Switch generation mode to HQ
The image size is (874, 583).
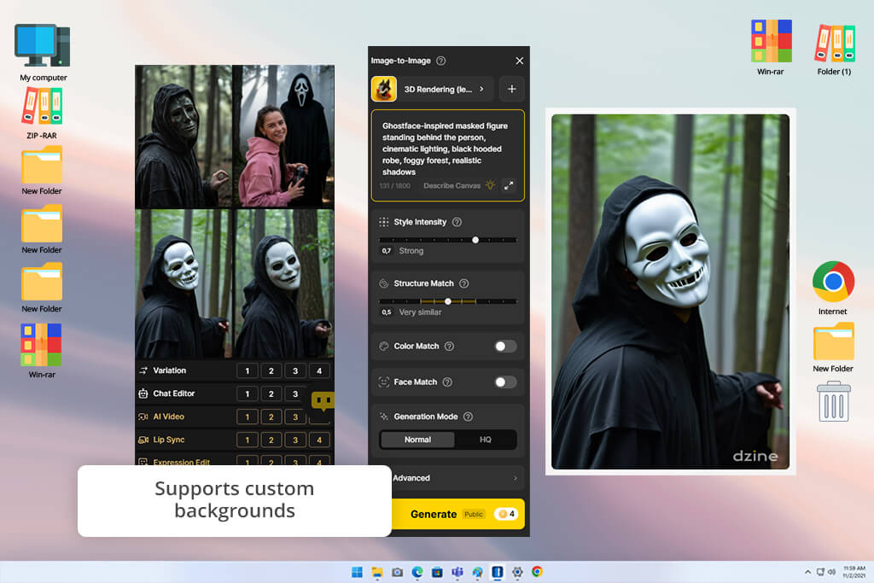486,440
